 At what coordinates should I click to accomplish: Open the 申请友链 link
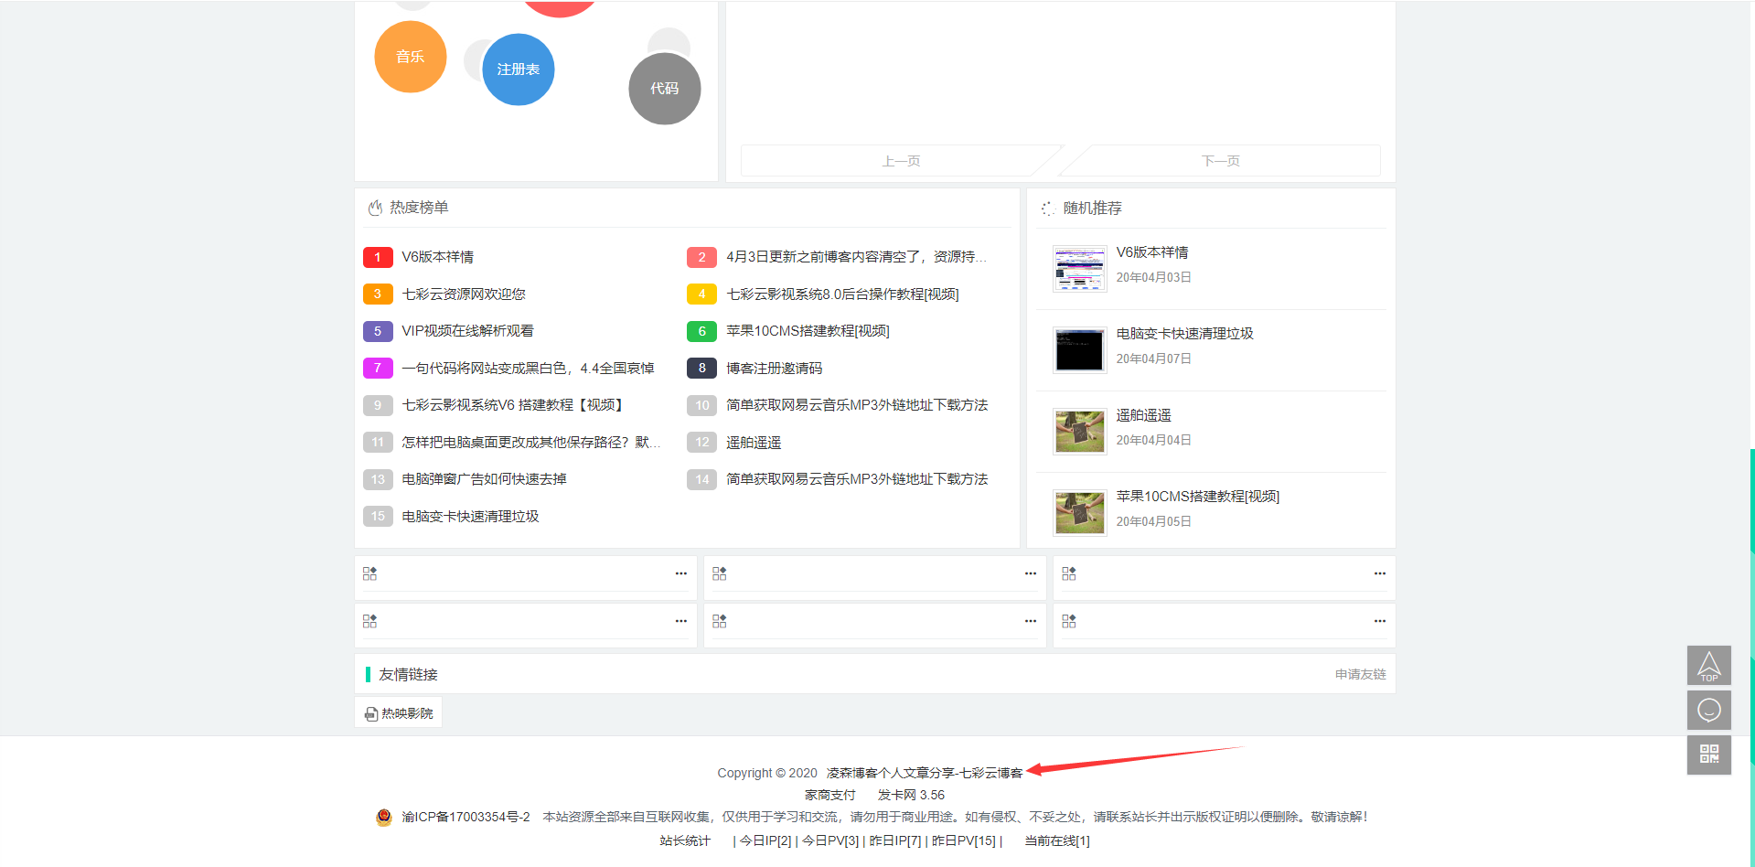1360,674
